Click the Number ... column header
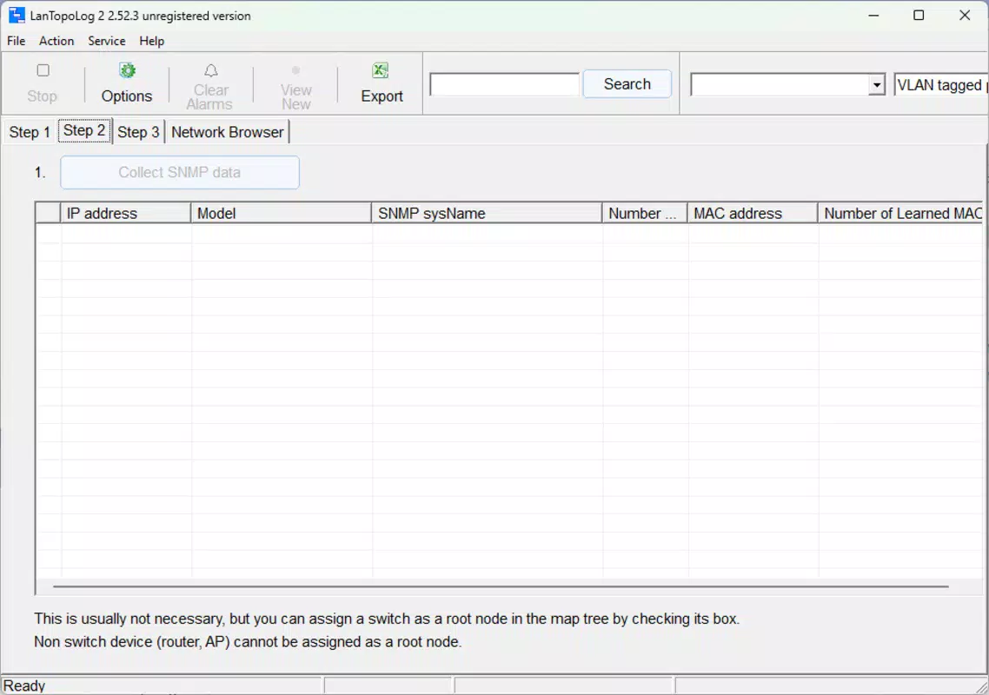This screenshot has width=989, height=695. pos(645,213)
